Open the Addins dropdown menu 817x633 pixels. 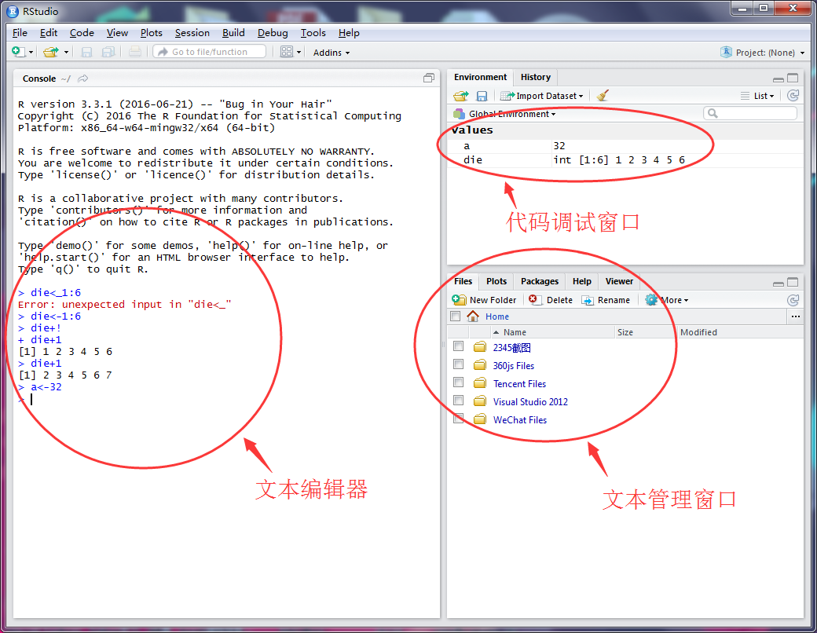click(332, 53)
